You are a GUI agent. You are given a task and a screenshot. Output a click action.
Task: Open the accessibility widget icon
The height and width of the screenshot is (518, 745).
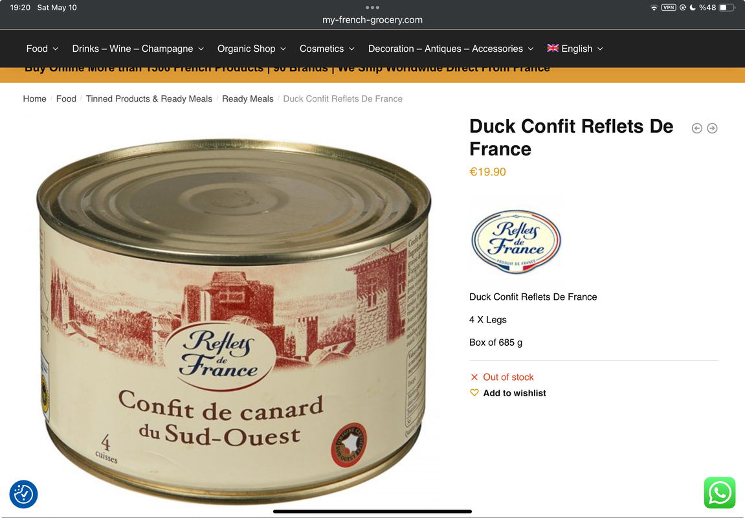(23, 494)
